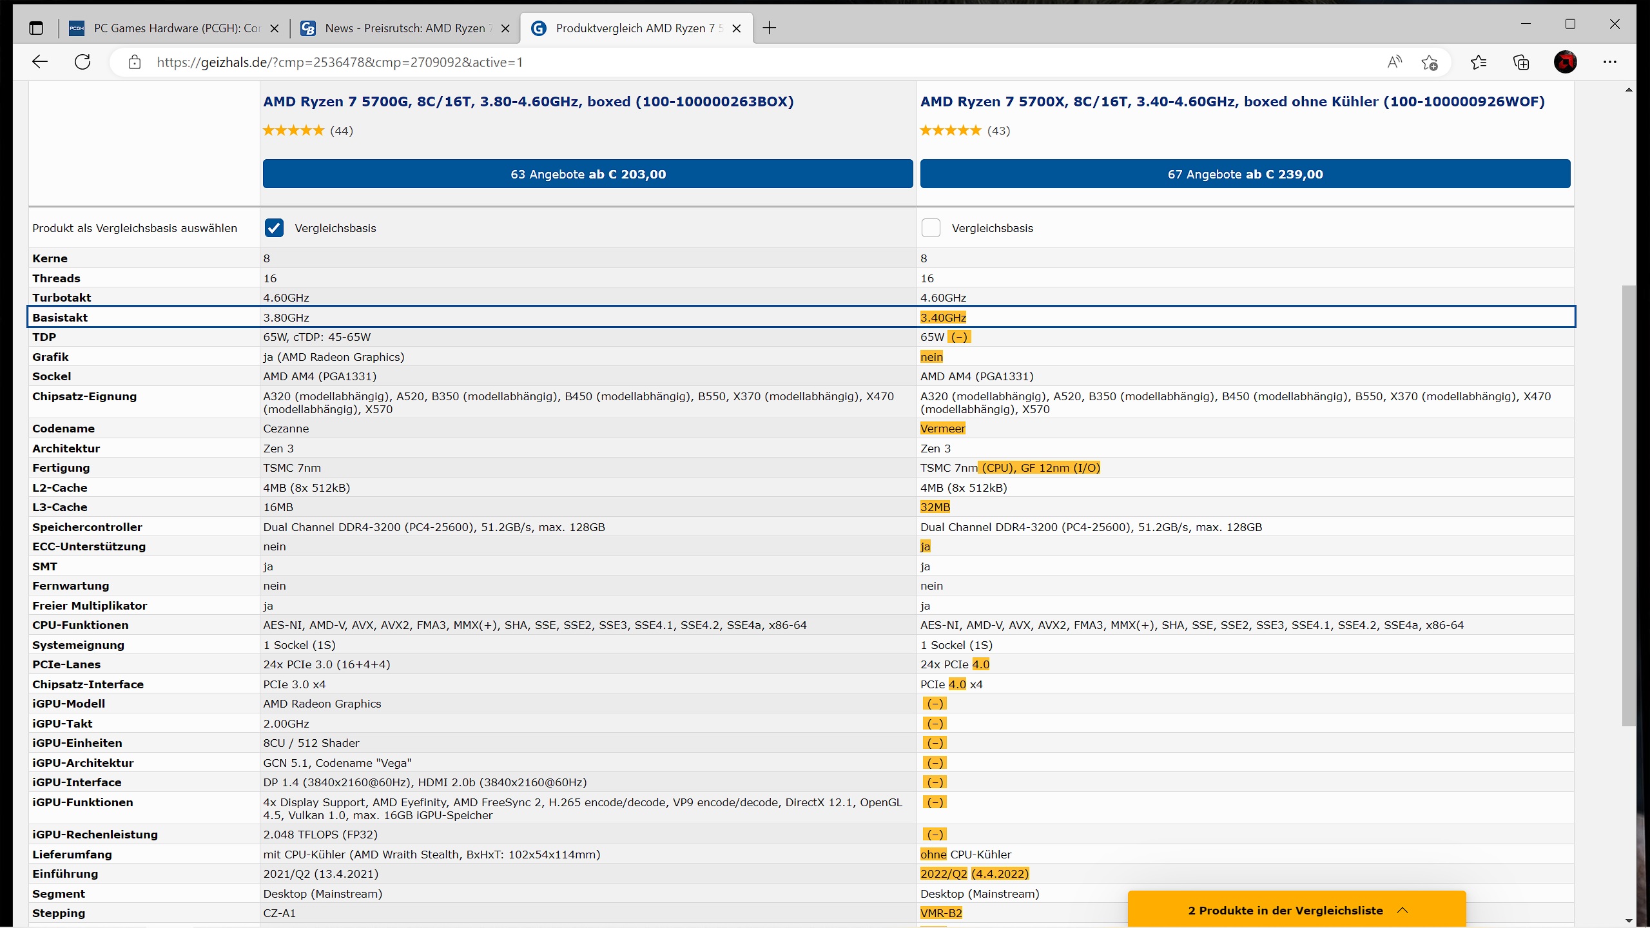Screen dimensions: 1650x928
Task: Reload the page with refresh icon
Action: click(82, 62)
